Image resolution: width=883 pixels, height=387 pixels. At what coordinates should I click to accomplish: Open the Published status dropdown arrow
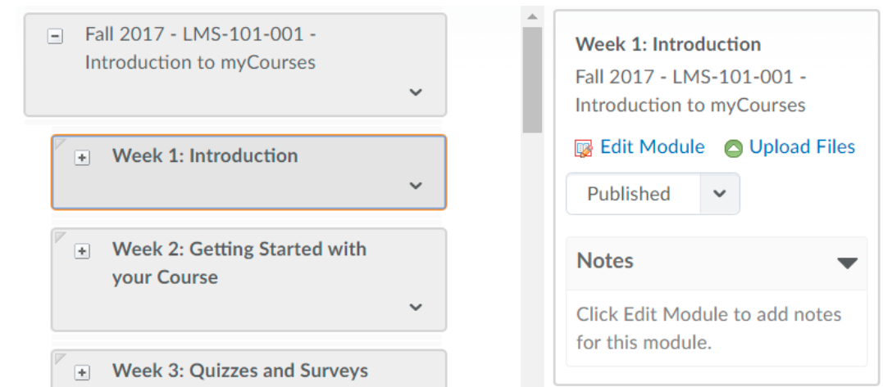pos(720,194)
